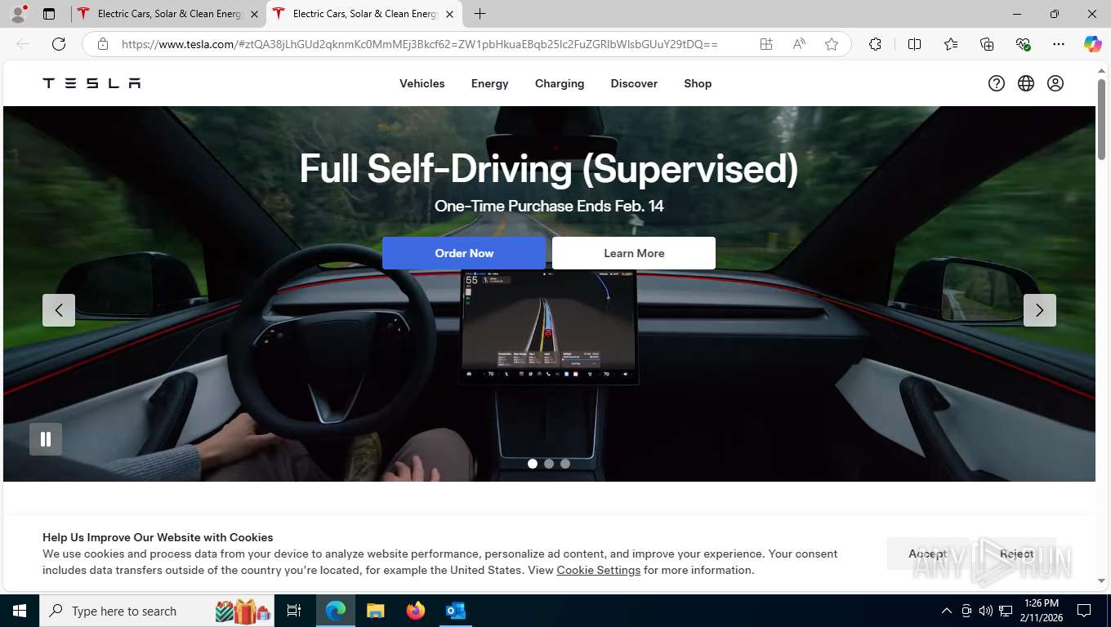Open the Cookie Settings link
1111x627 pixels.
click(x=598, y=570)
